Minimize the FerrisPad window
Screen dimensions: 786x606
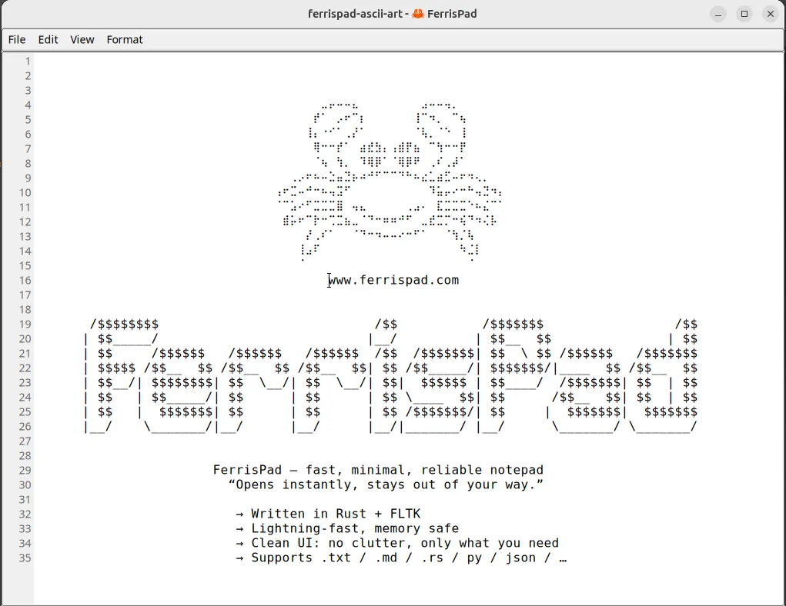coord(718,14)
